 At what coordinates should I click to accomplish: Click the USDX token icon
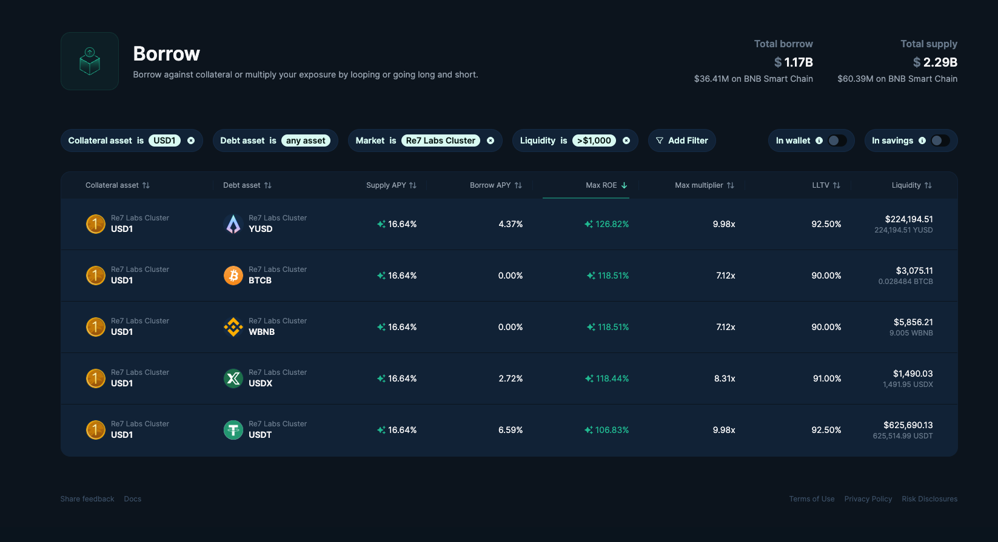233,378
